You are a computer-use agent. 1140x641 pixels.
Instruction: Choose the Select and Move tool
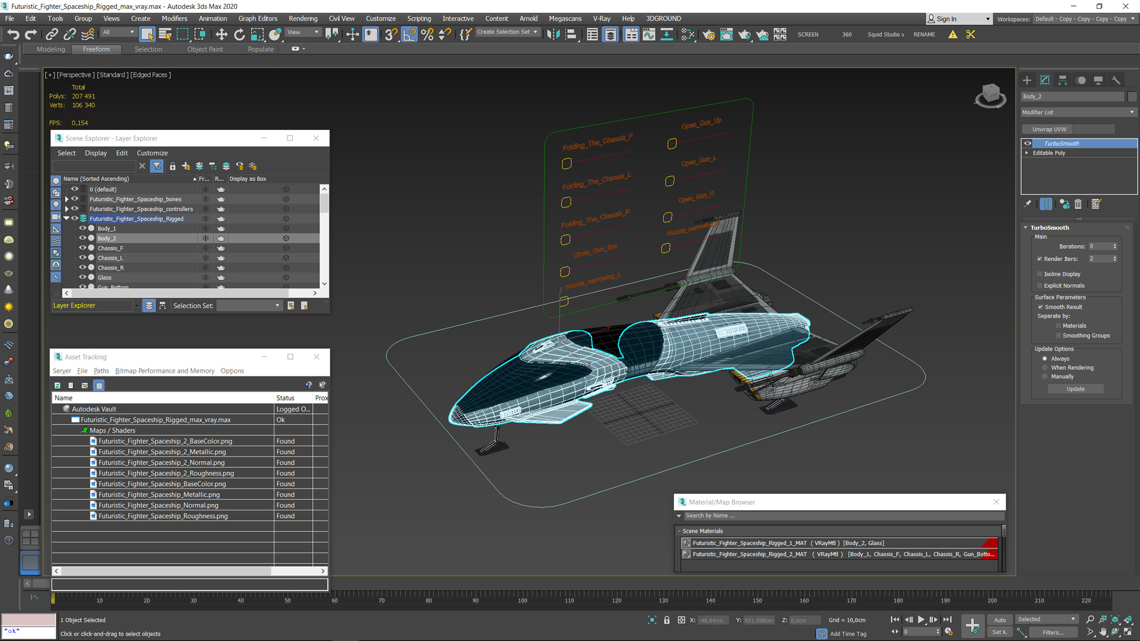(x=221, y=34)
